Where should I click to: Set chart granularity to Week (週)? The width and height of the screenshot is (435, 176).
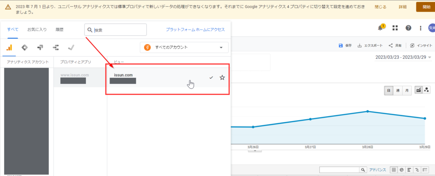click(x=398, y=91)
